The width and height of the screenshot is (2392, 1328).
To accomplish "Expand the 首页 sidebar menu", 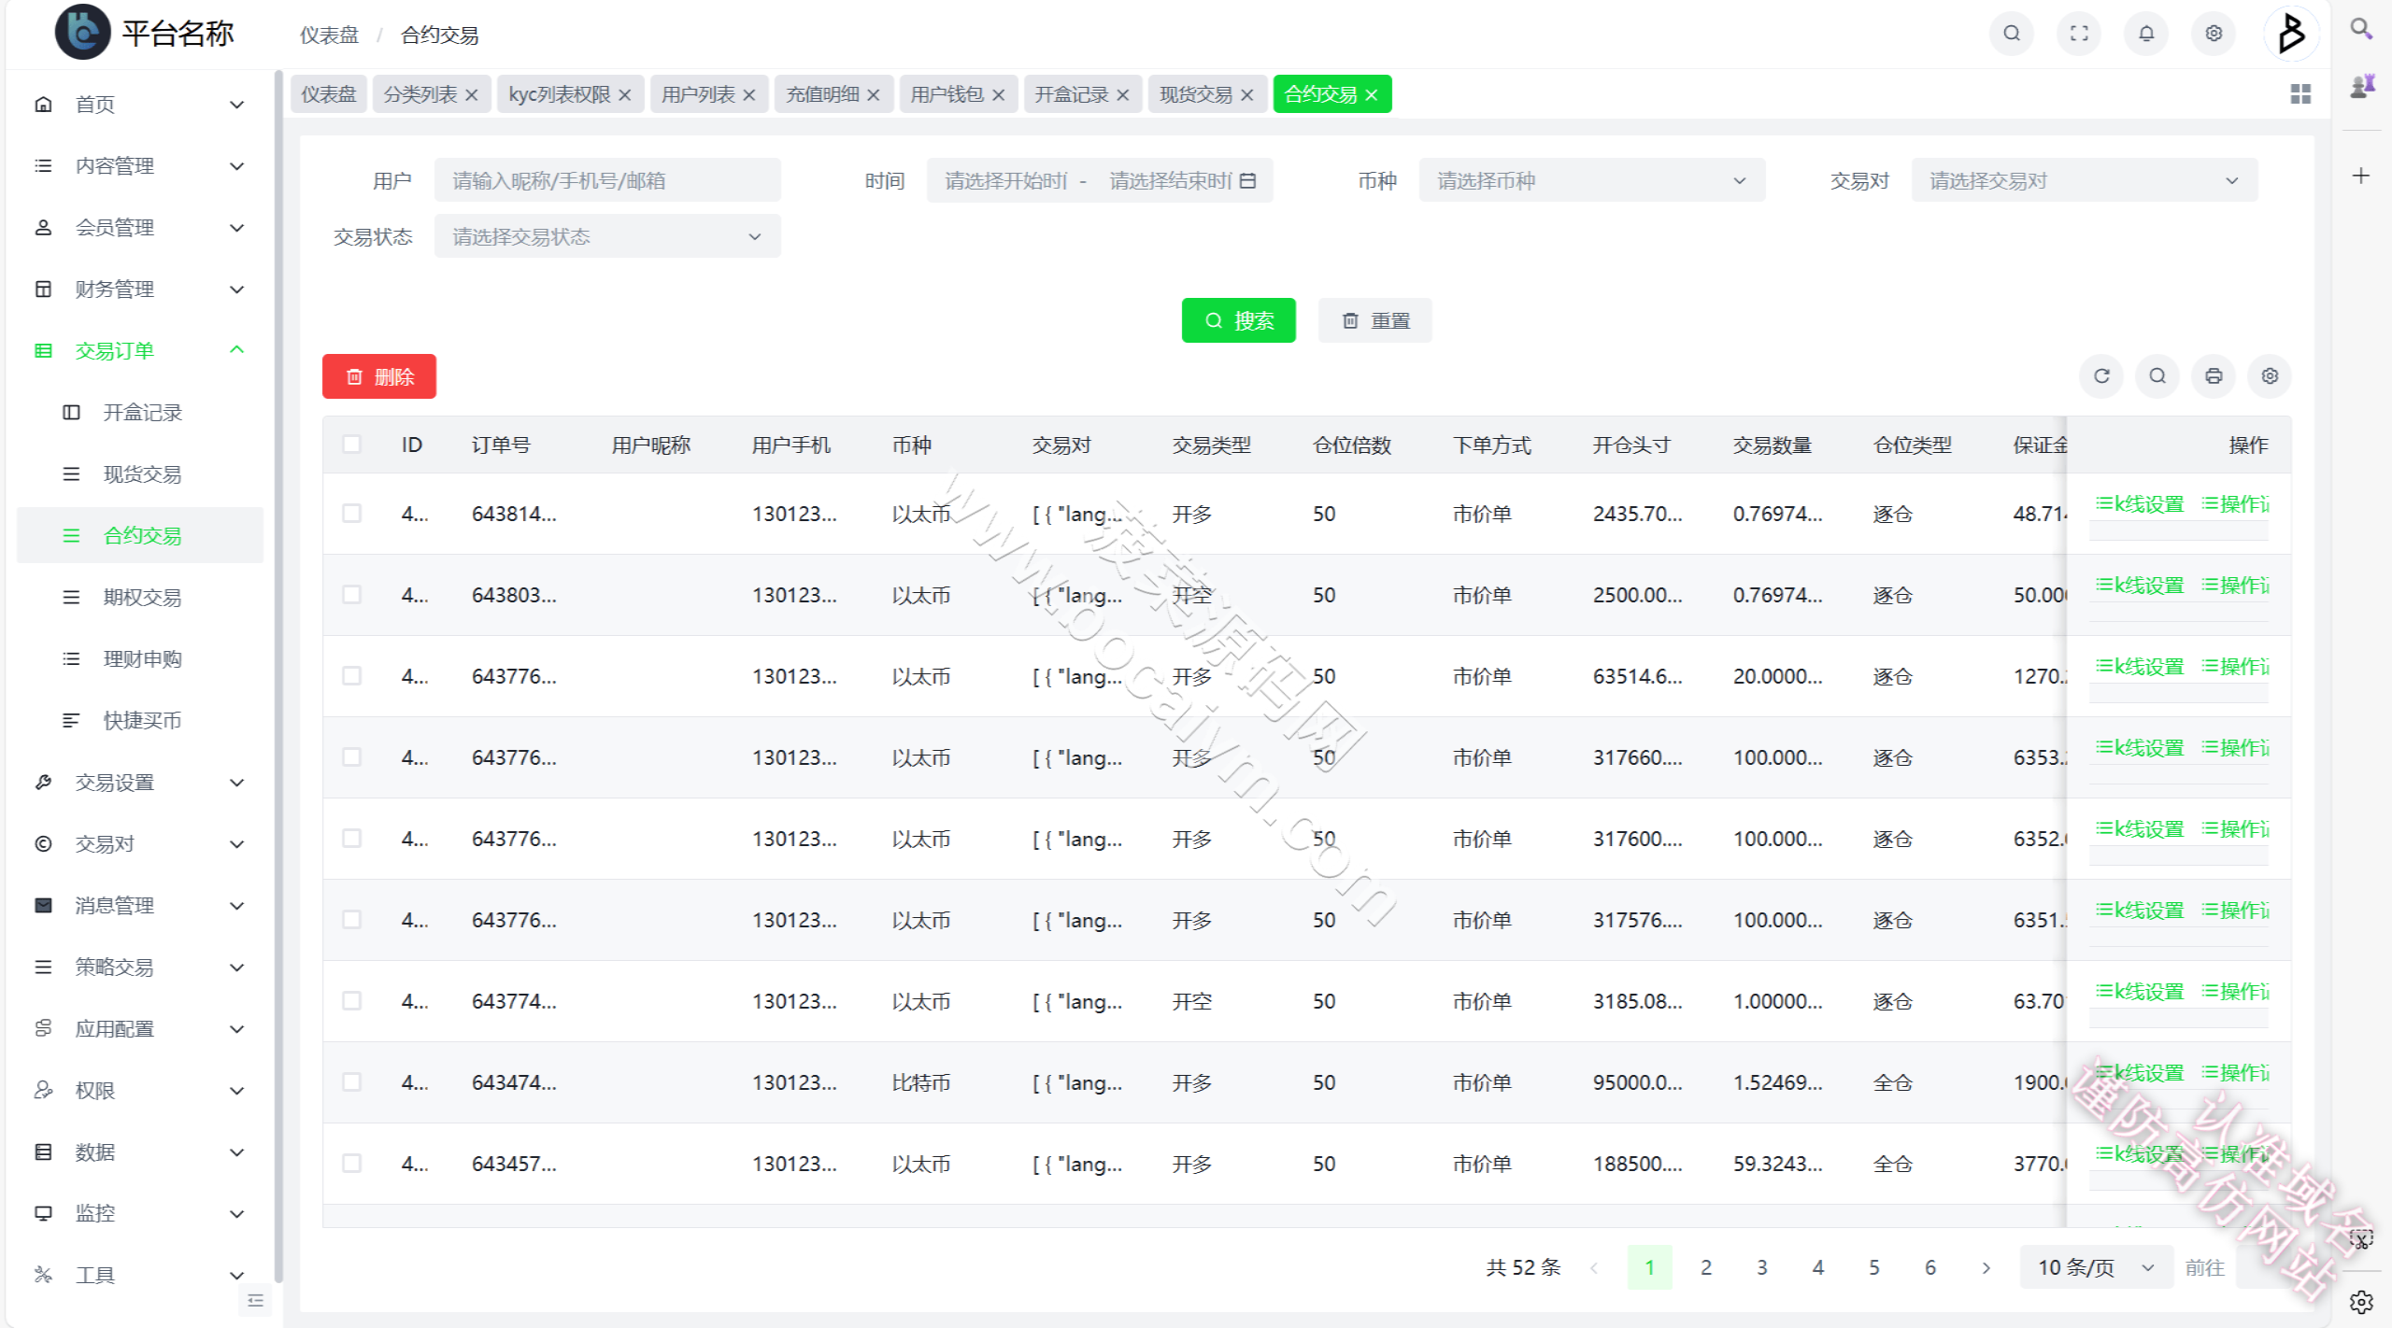I will coord(140,105).
